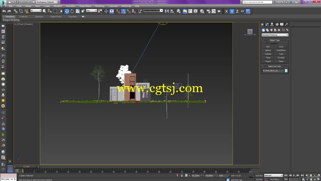Viewport: 321px width, 181px height.
Task: Toggle Restrict to Y axis constraint
Action: (232, 11)
